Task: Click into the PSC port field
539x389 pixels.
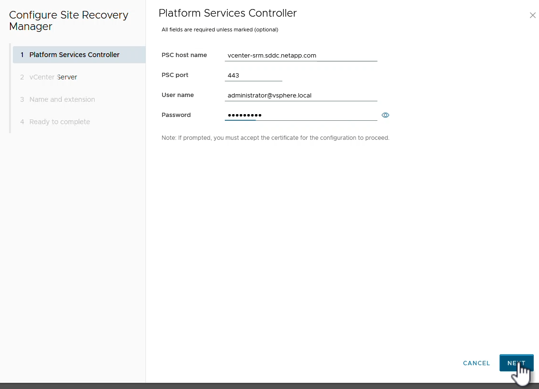Action: tap(253, 76)
